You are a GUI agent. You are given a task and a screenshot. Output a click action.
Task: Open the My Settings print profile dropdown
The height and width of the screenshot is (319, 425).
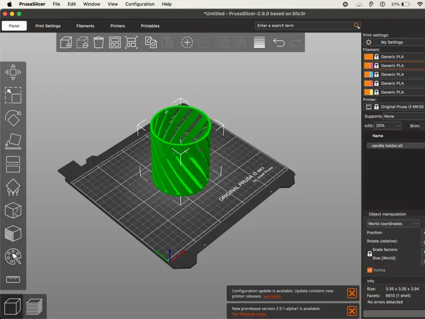(394, 43)
